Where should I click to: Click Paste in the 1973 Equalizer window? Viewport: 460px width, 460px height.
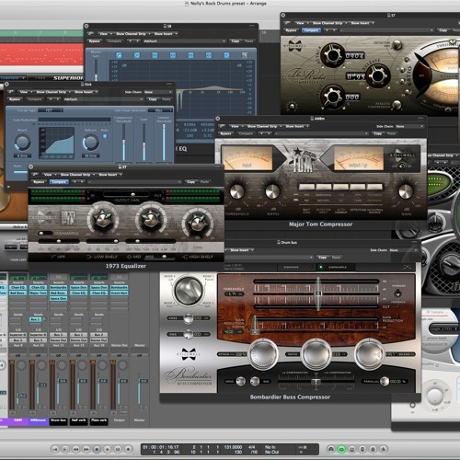pos(204,182)
